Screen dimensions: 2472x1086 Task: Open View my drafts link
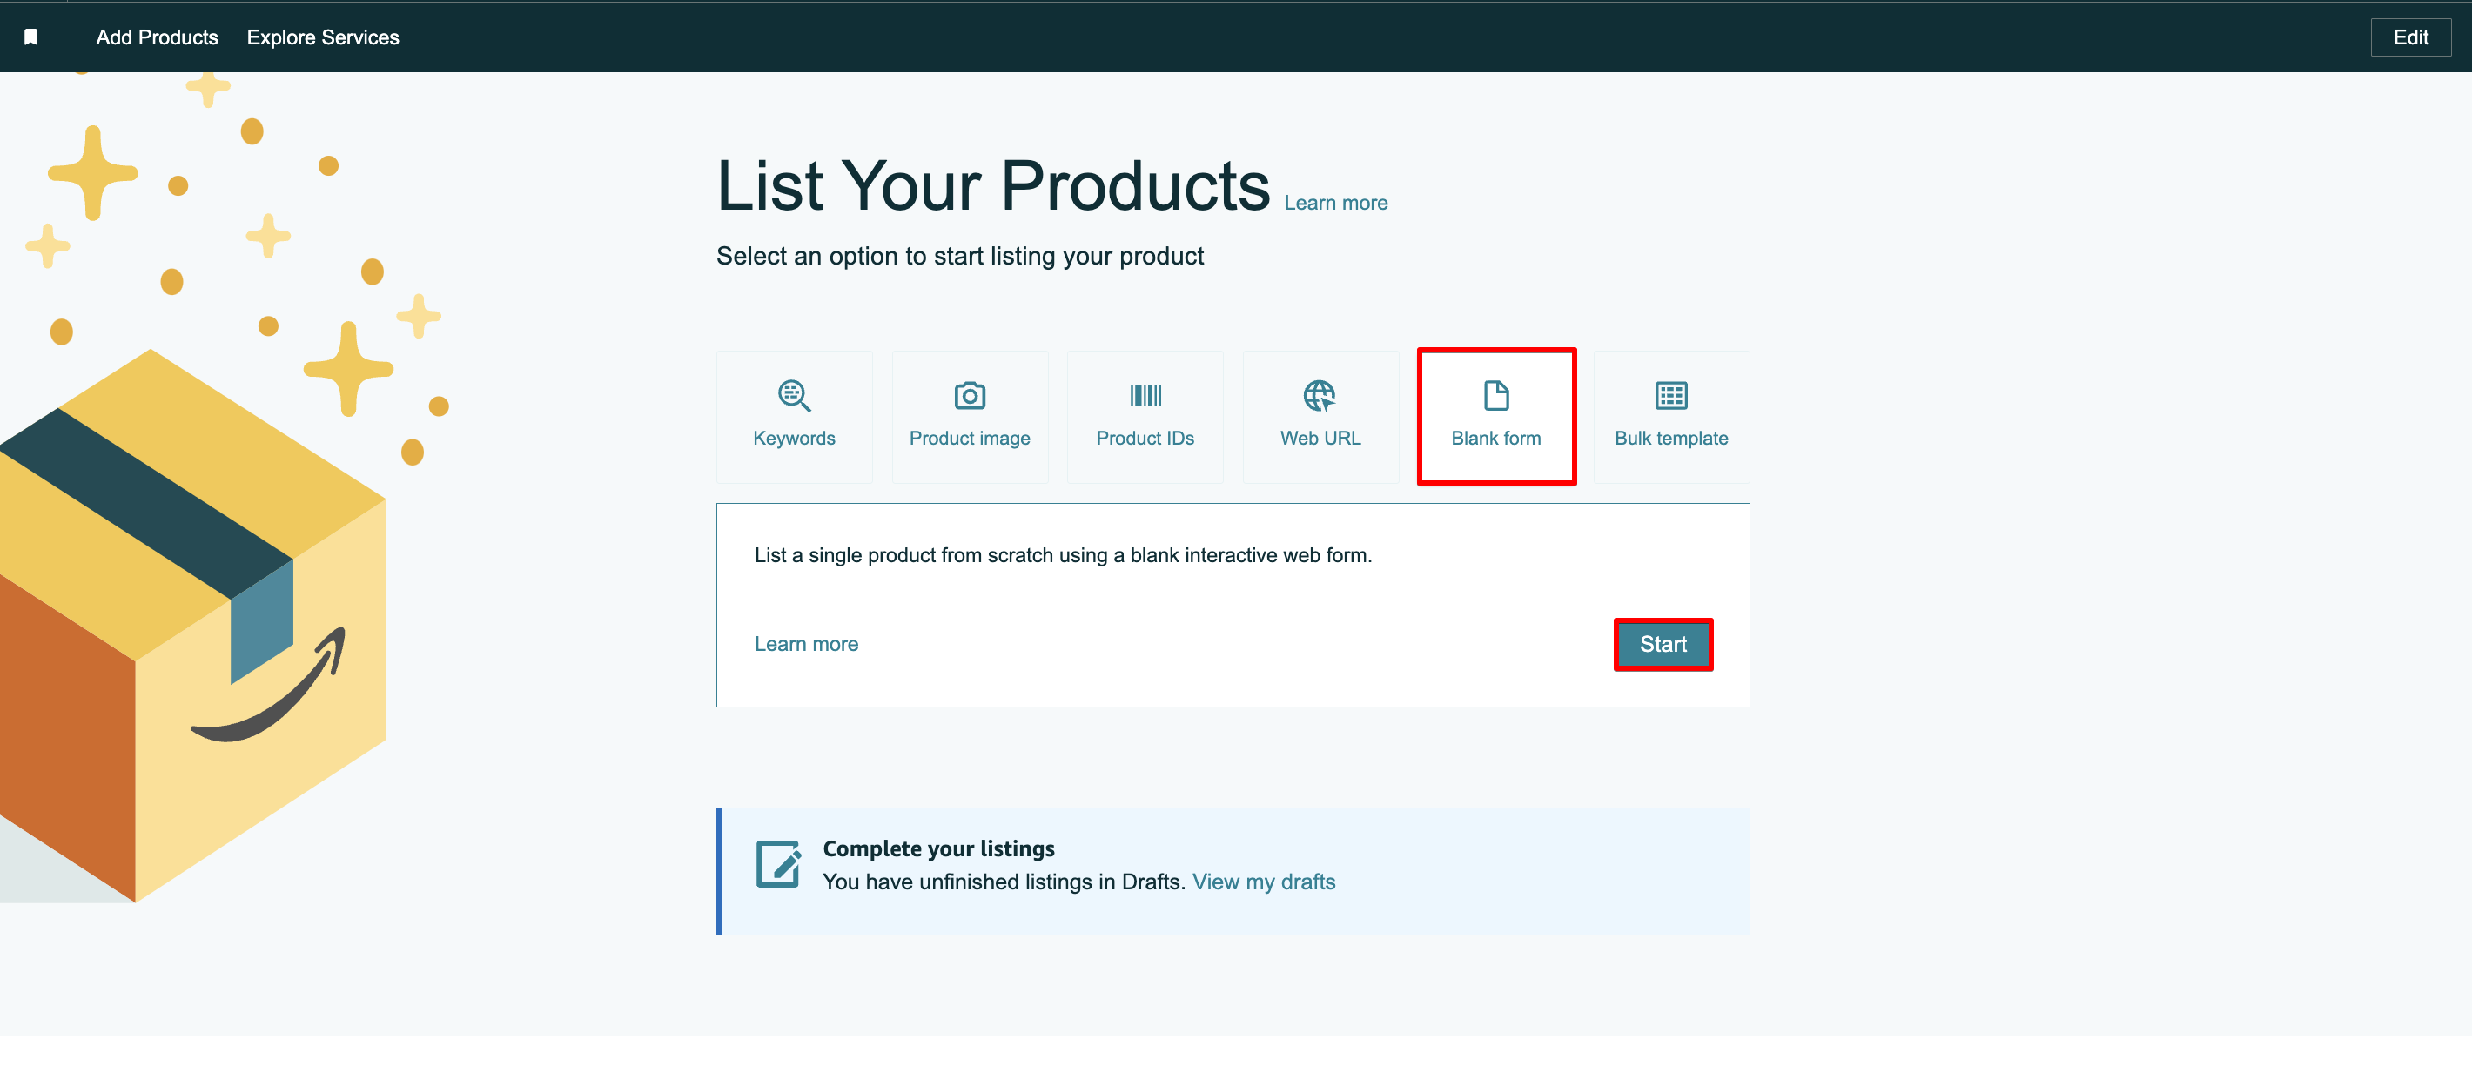click(1263, 881)
